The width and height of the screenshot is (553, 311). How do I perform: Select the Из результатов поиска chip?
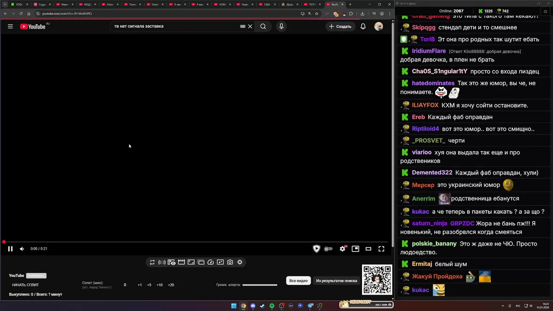click(337, 281)
